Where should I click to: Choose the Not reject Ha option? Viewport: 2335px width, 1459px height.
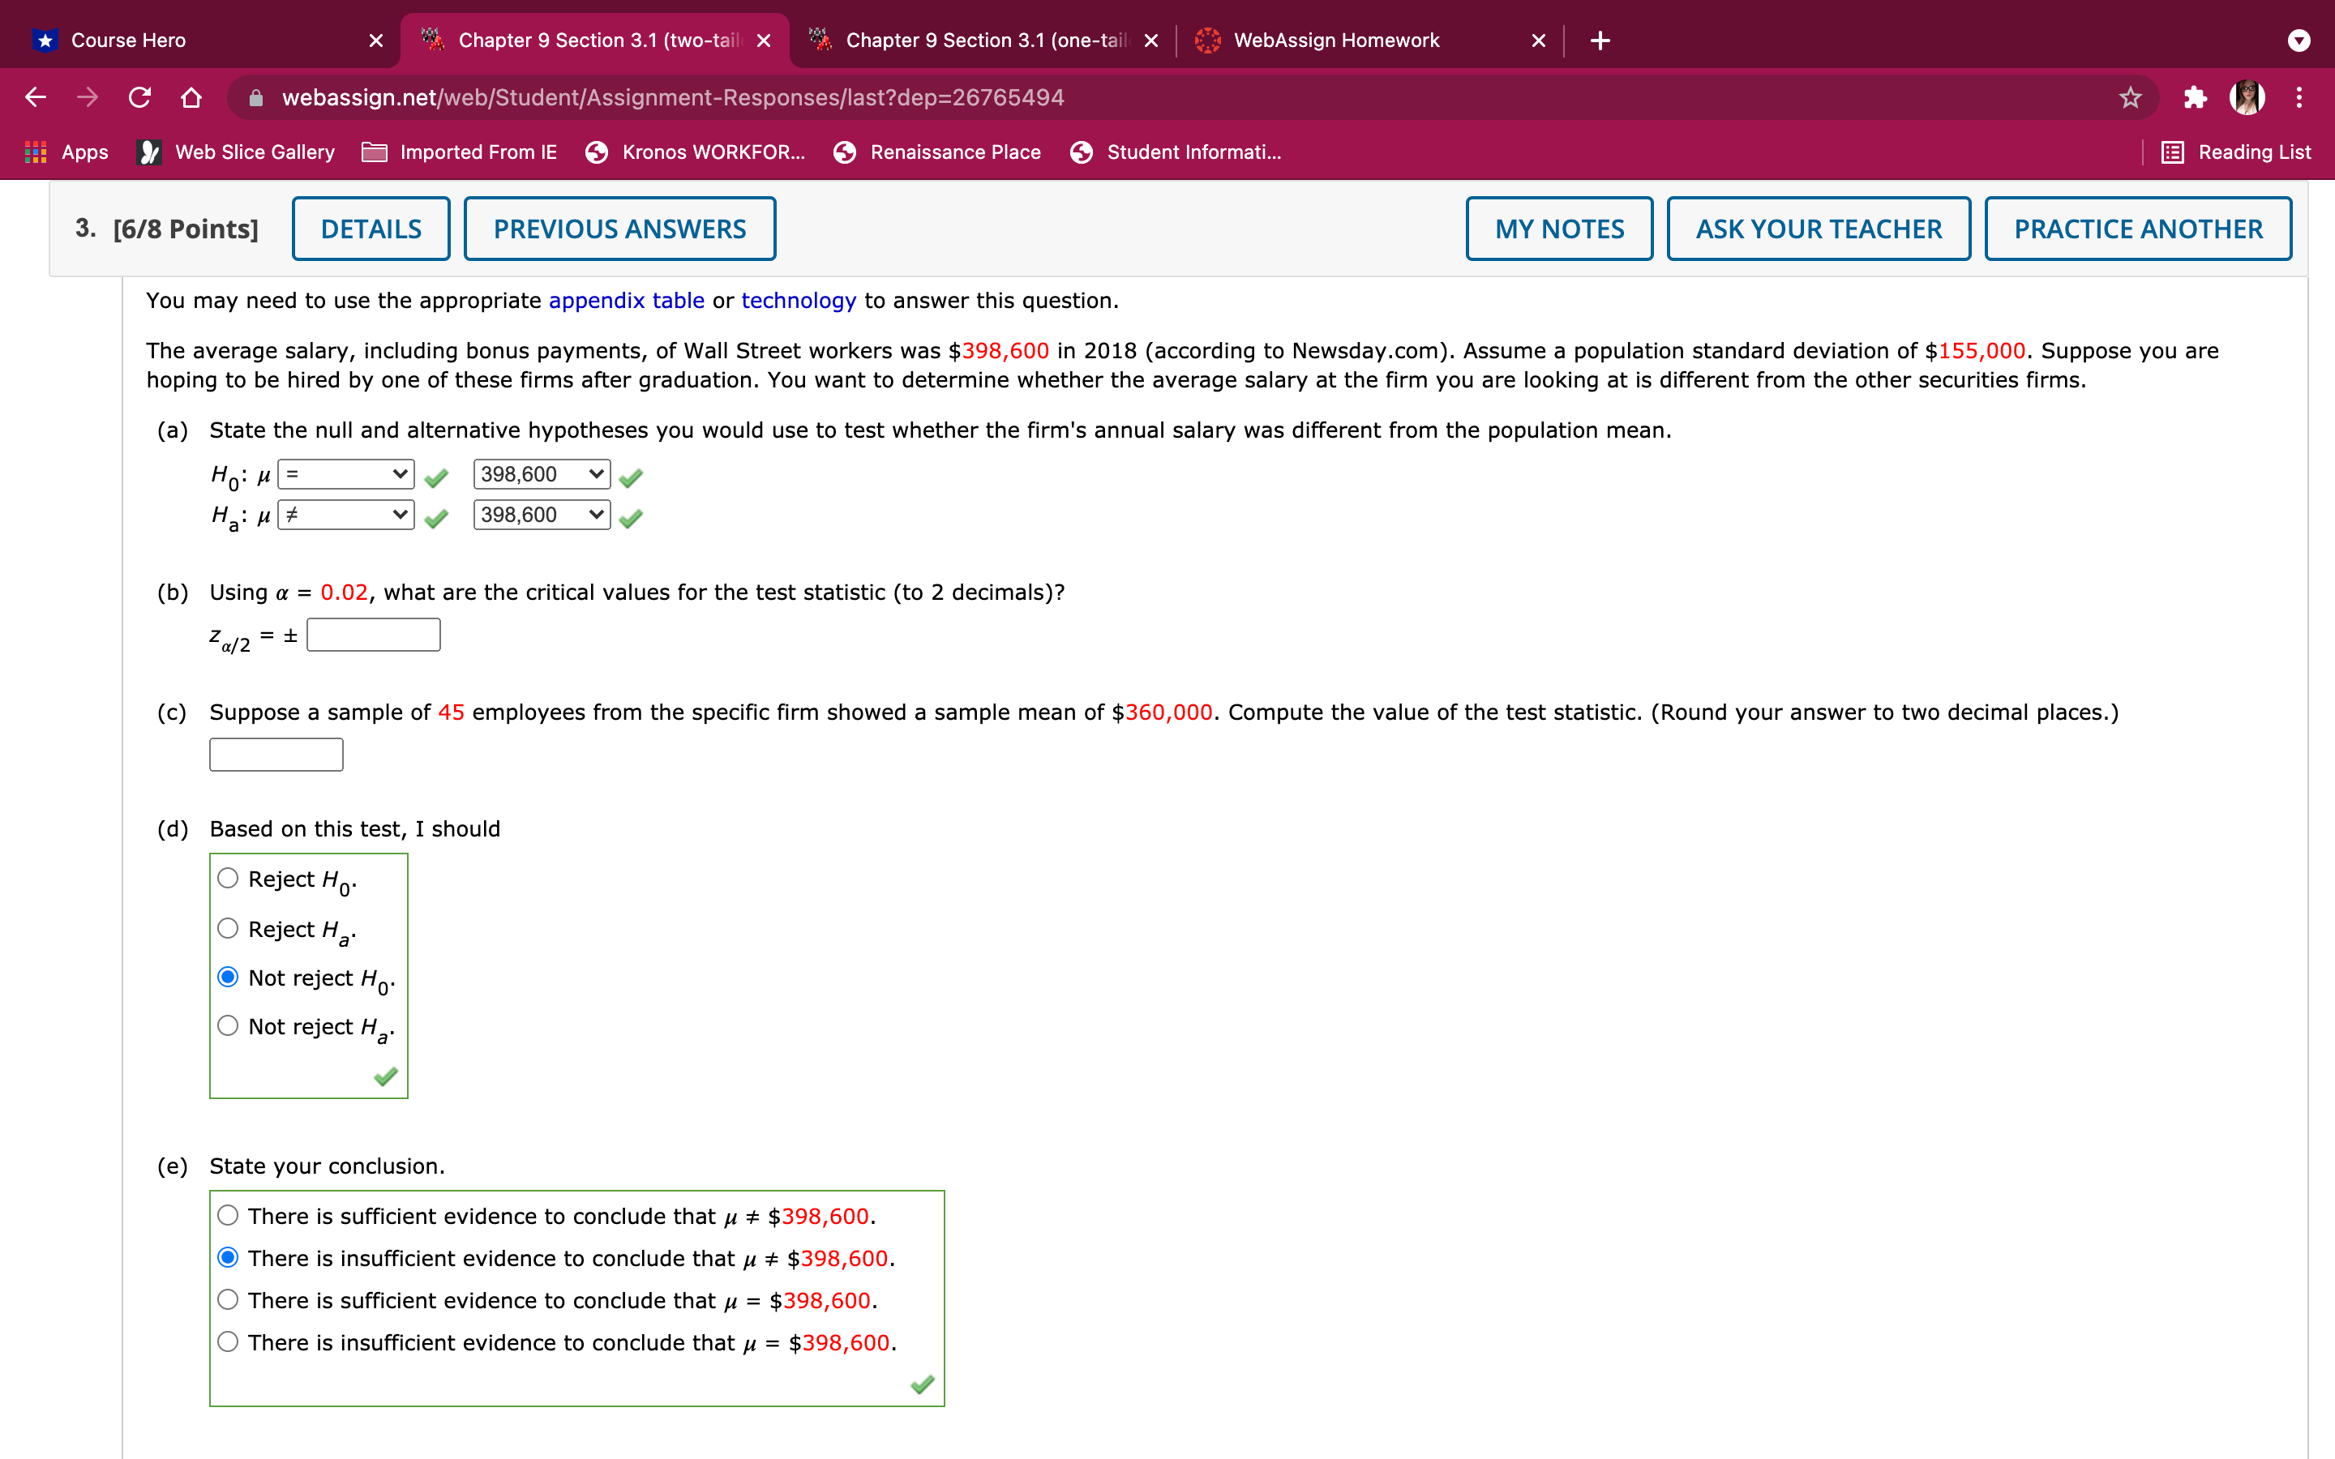pyautogui.click(x=228, y=1025)
